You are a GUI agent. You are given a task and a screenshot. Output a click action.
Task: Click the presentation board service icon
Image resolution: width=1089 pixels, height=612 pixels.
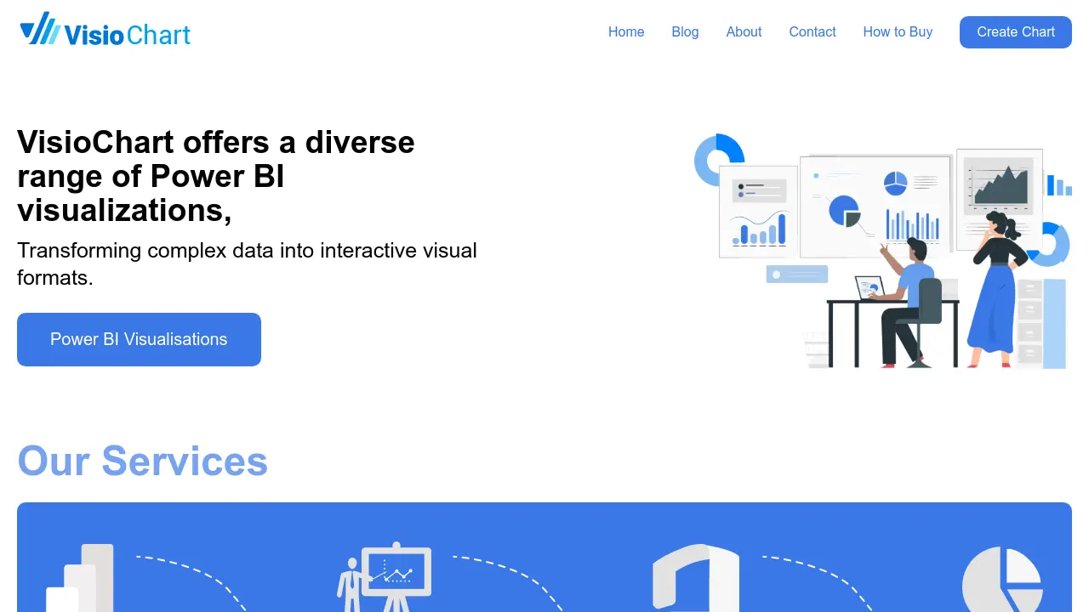(385, 577)
